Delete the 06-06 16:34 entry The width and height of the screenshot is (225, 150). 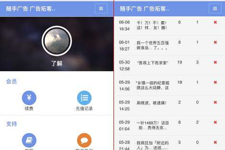[x=215, y=22]
